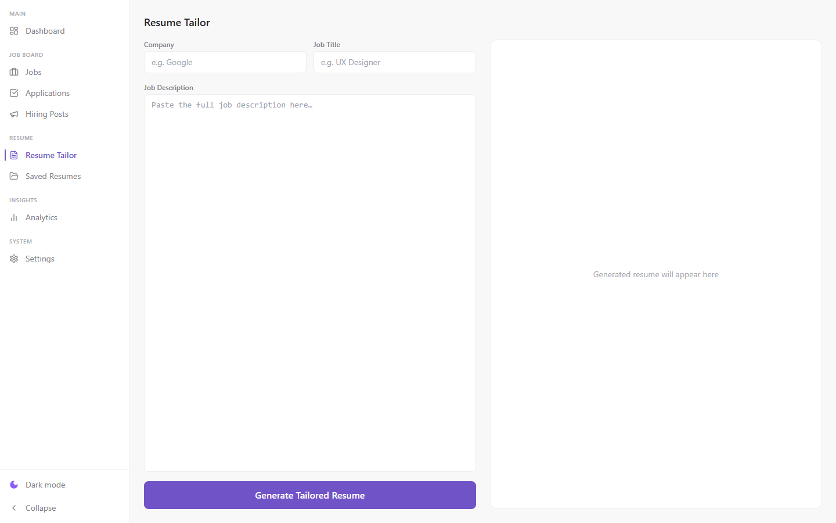The height and width of the screenshot is (523, 836).
Task: Click the Analytics bar chart icon
Action: pyautogui.click(x=14, y=217)
